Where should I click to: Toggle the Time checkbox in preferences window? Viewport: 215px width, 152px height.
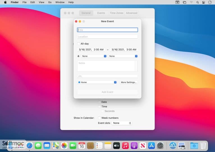[99, 106]
